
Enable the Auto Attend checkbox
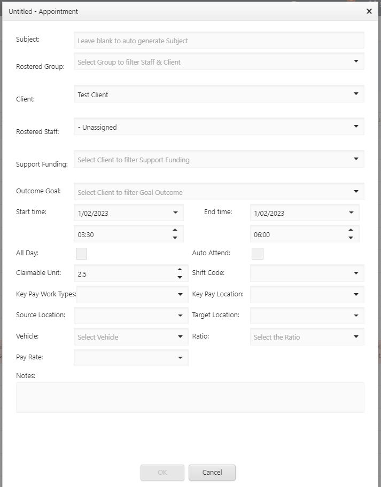tap(258, 254)
